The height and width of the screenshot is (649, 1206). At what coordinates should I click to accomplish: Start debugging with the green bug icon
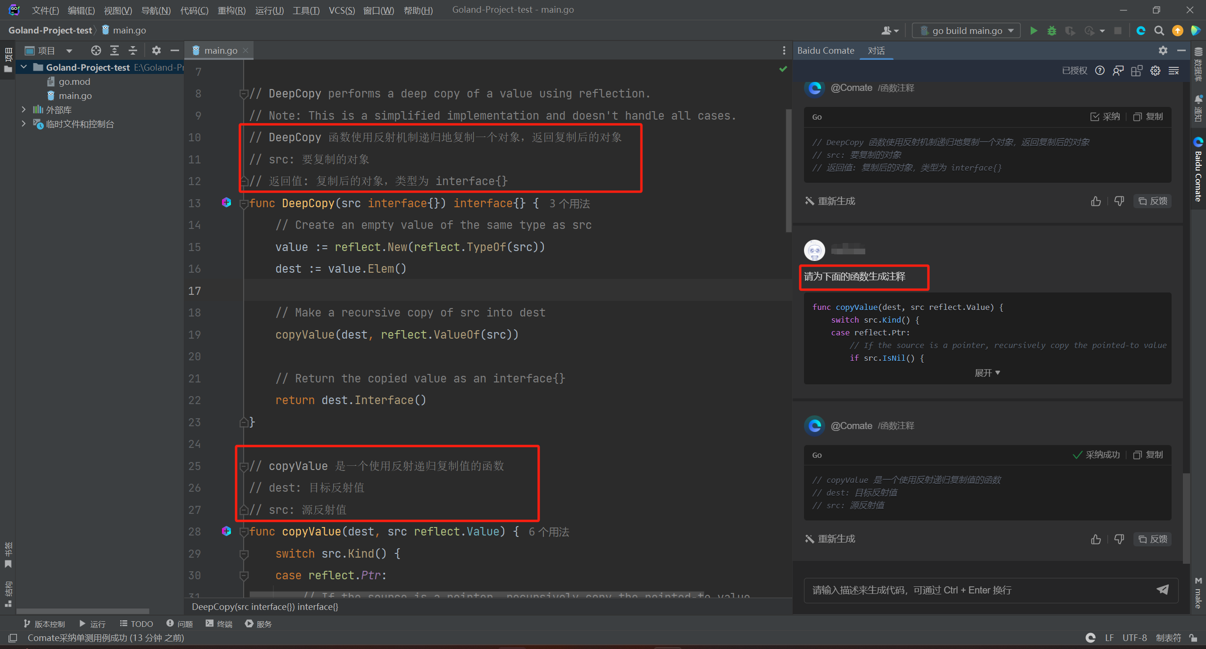(1052, 31)
